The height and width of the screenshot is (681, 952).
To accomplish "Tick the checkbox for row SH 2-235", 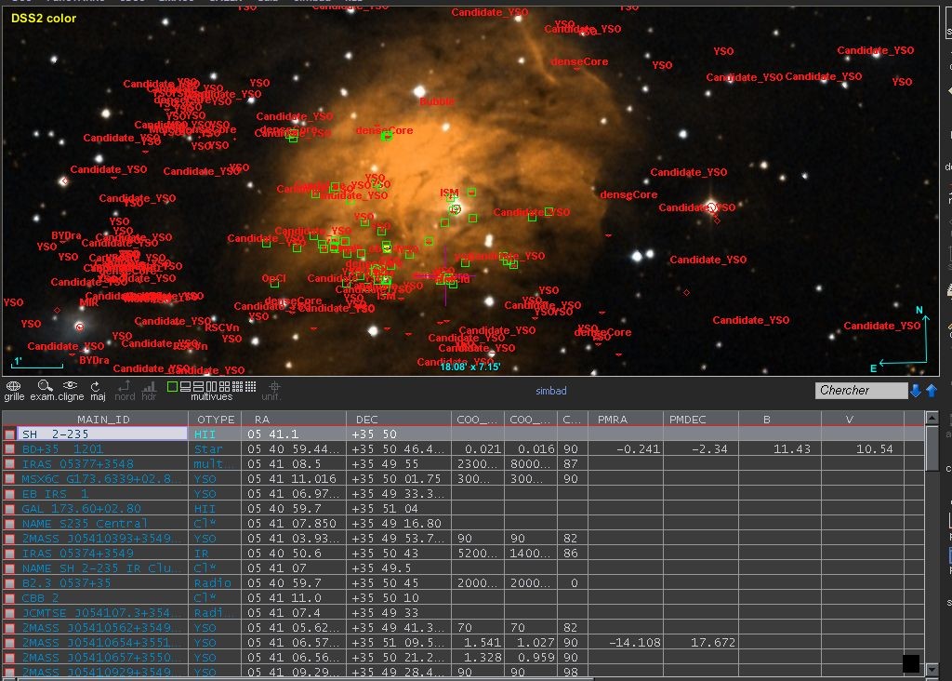I will [x=9, y=434].
